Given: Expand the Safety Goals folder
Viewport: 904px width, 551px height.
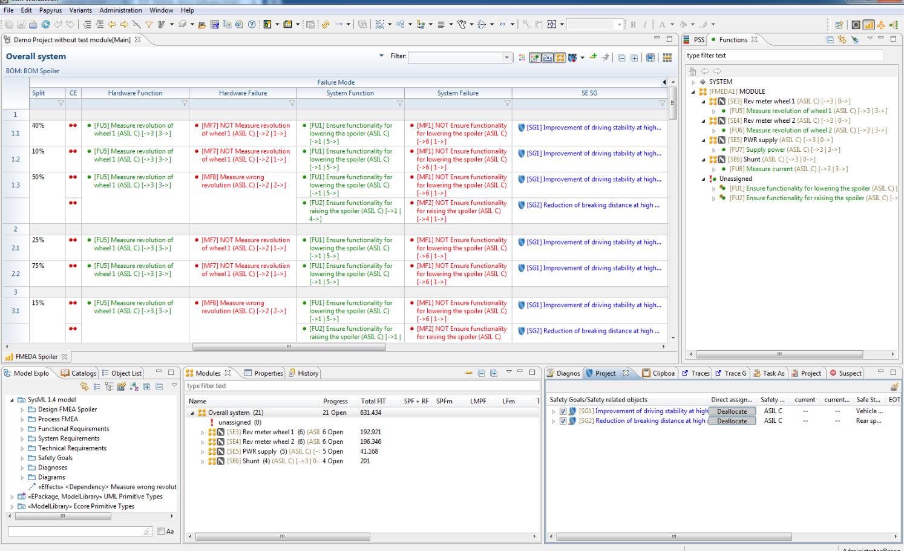Looking at the screenshot, I should [22, 458].
